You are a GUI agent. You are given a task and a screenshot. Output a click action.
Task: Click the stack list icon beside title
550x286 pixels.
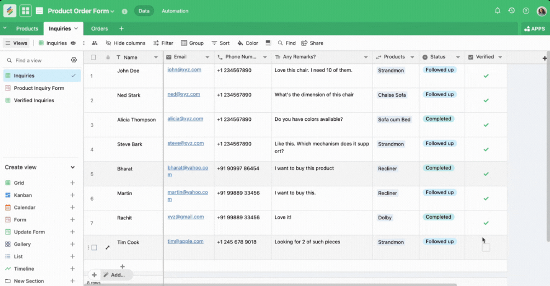[x=39, y=11]
